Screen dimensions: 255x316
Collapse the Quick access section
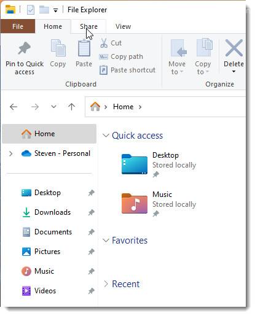(x=106, y=136)
